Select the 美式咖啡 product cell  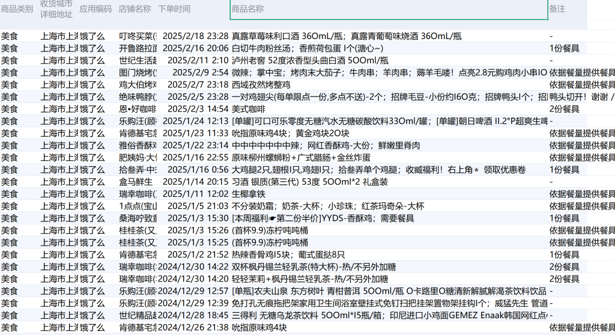click(x=389, y=109)
